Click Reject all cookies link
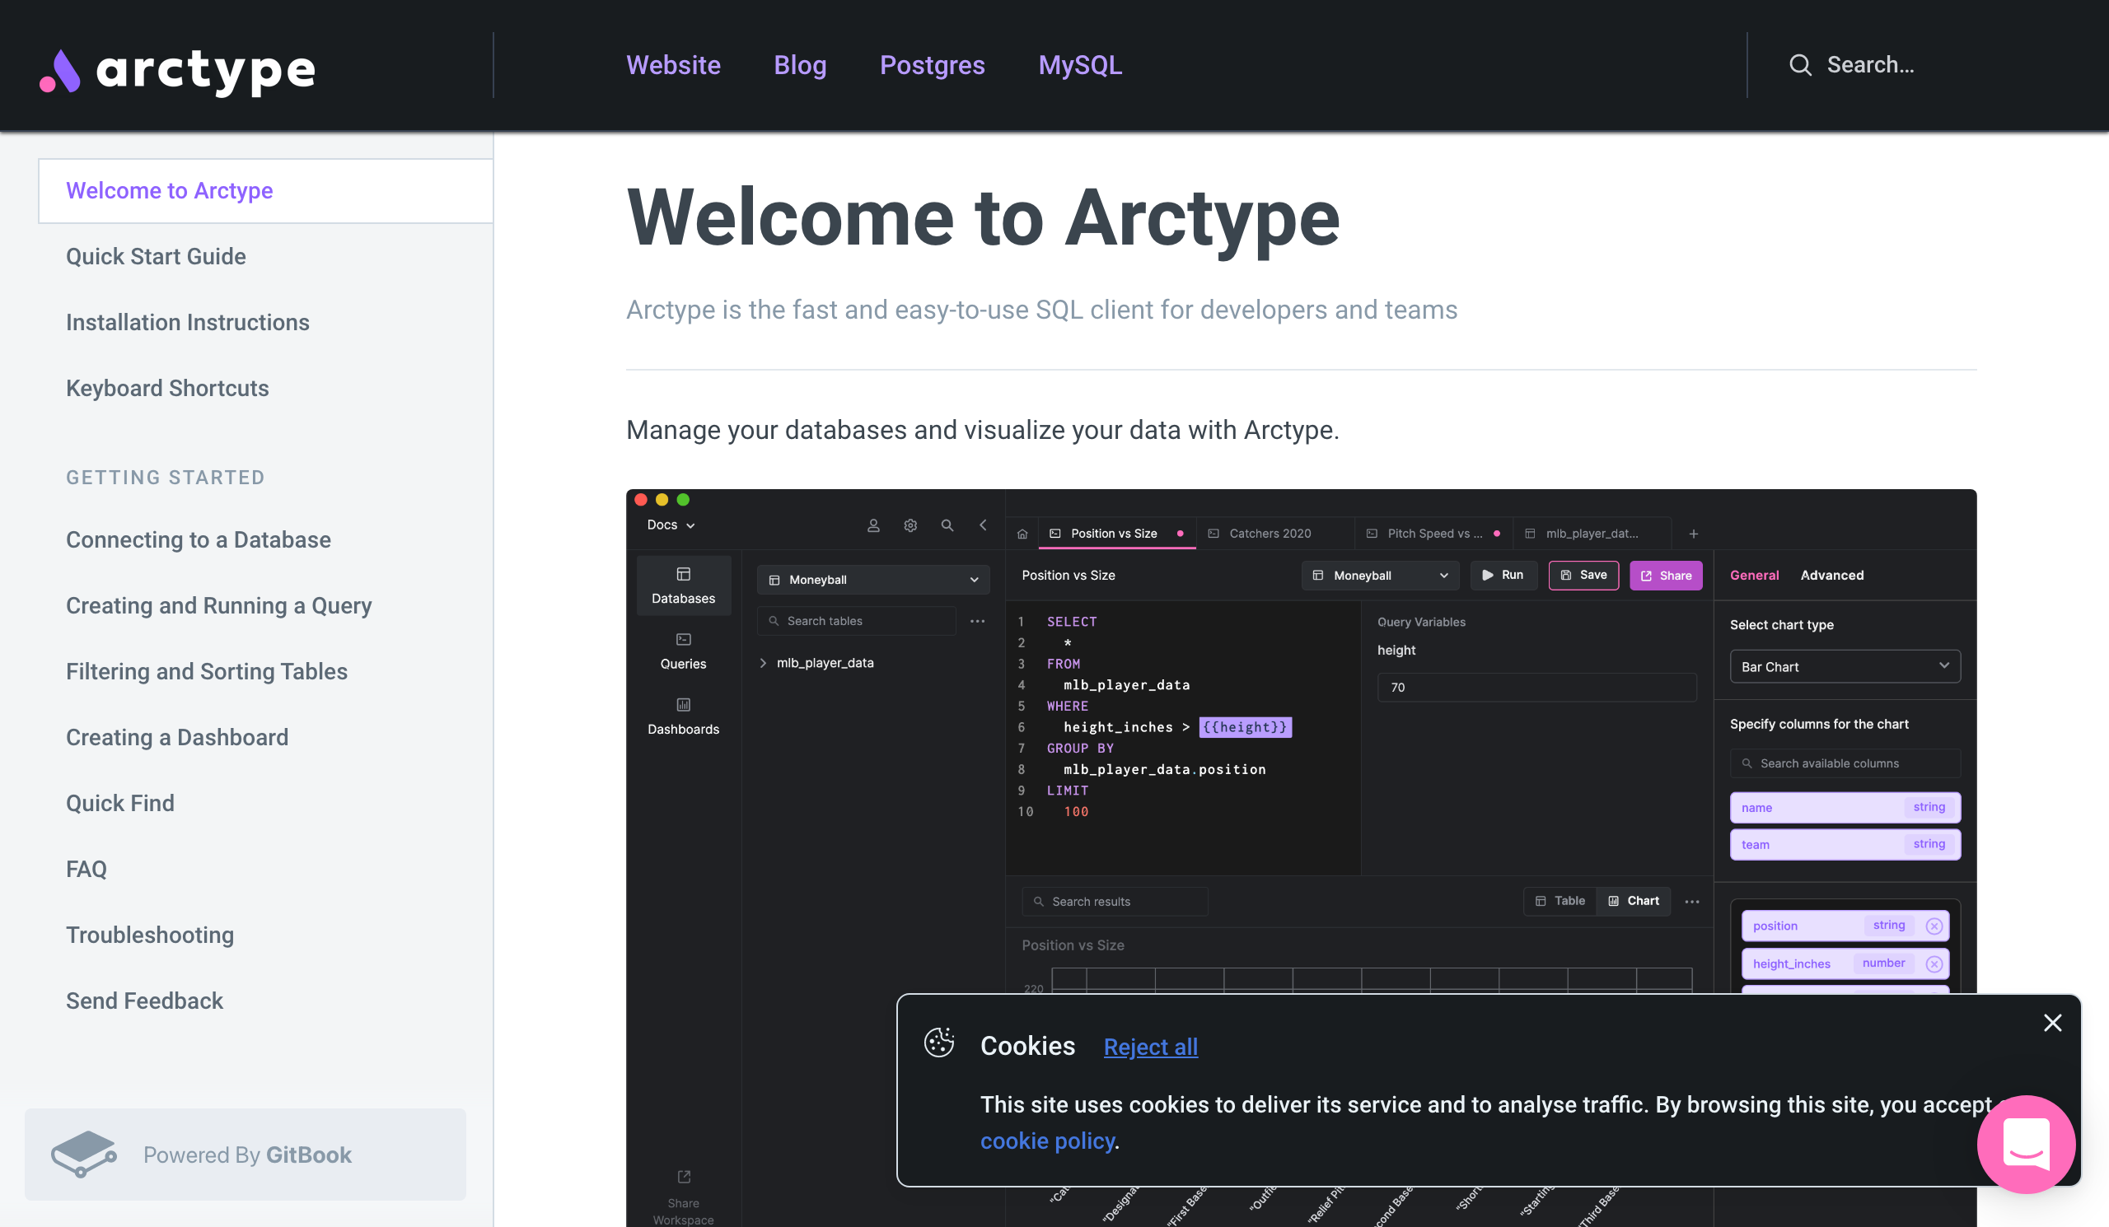This screenshot has height=1227, width=2109. click(x=1150, y=1047)
